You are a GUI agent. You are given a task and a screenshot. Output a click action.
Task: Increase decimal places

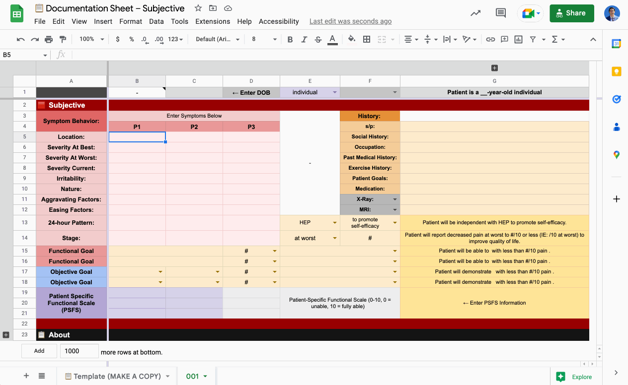(x=159, y=39)
